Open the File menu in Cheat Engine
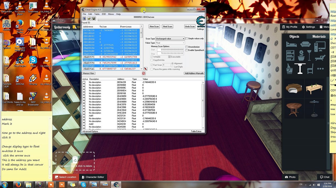Viewport: 336px width, 188px height. coord(84,14)
